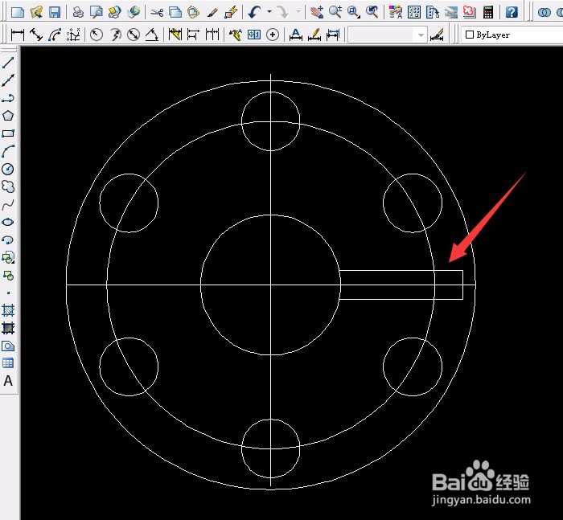Click Zoom Previous icon
Image resolution: width=563 pixels, height=520 pixels.
coord(372,12)
